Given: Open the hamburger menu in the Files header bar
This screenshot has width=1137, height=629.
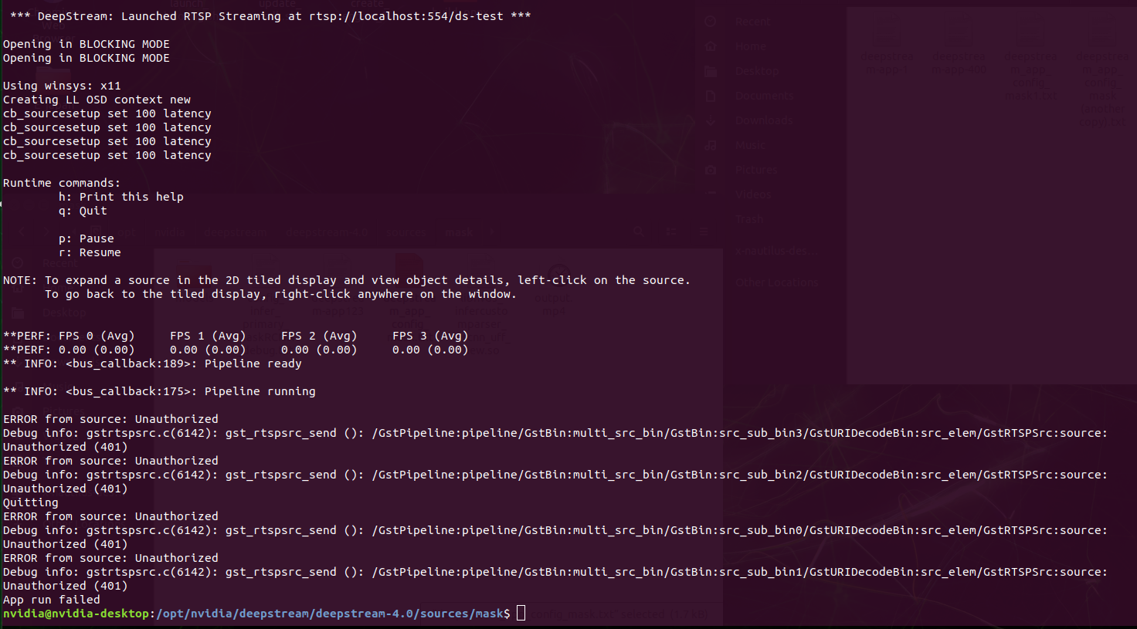Looking at the screenshot, I should [703, 232].
